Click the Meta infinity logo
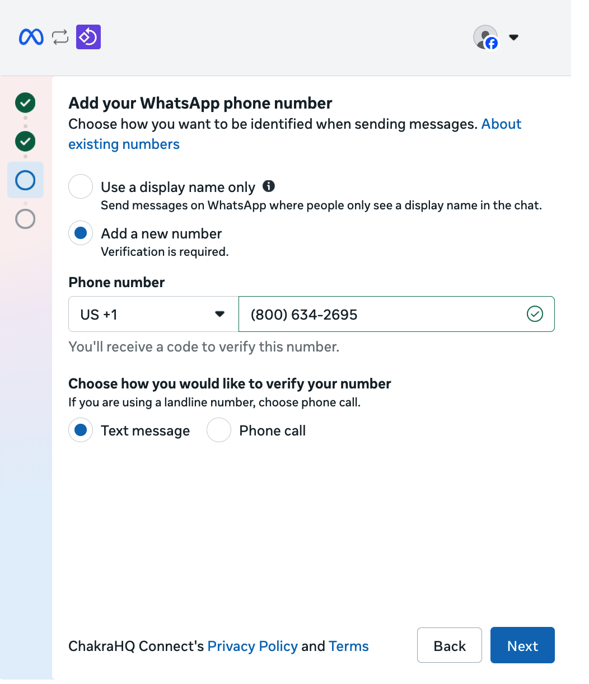 tap(31, 38)
